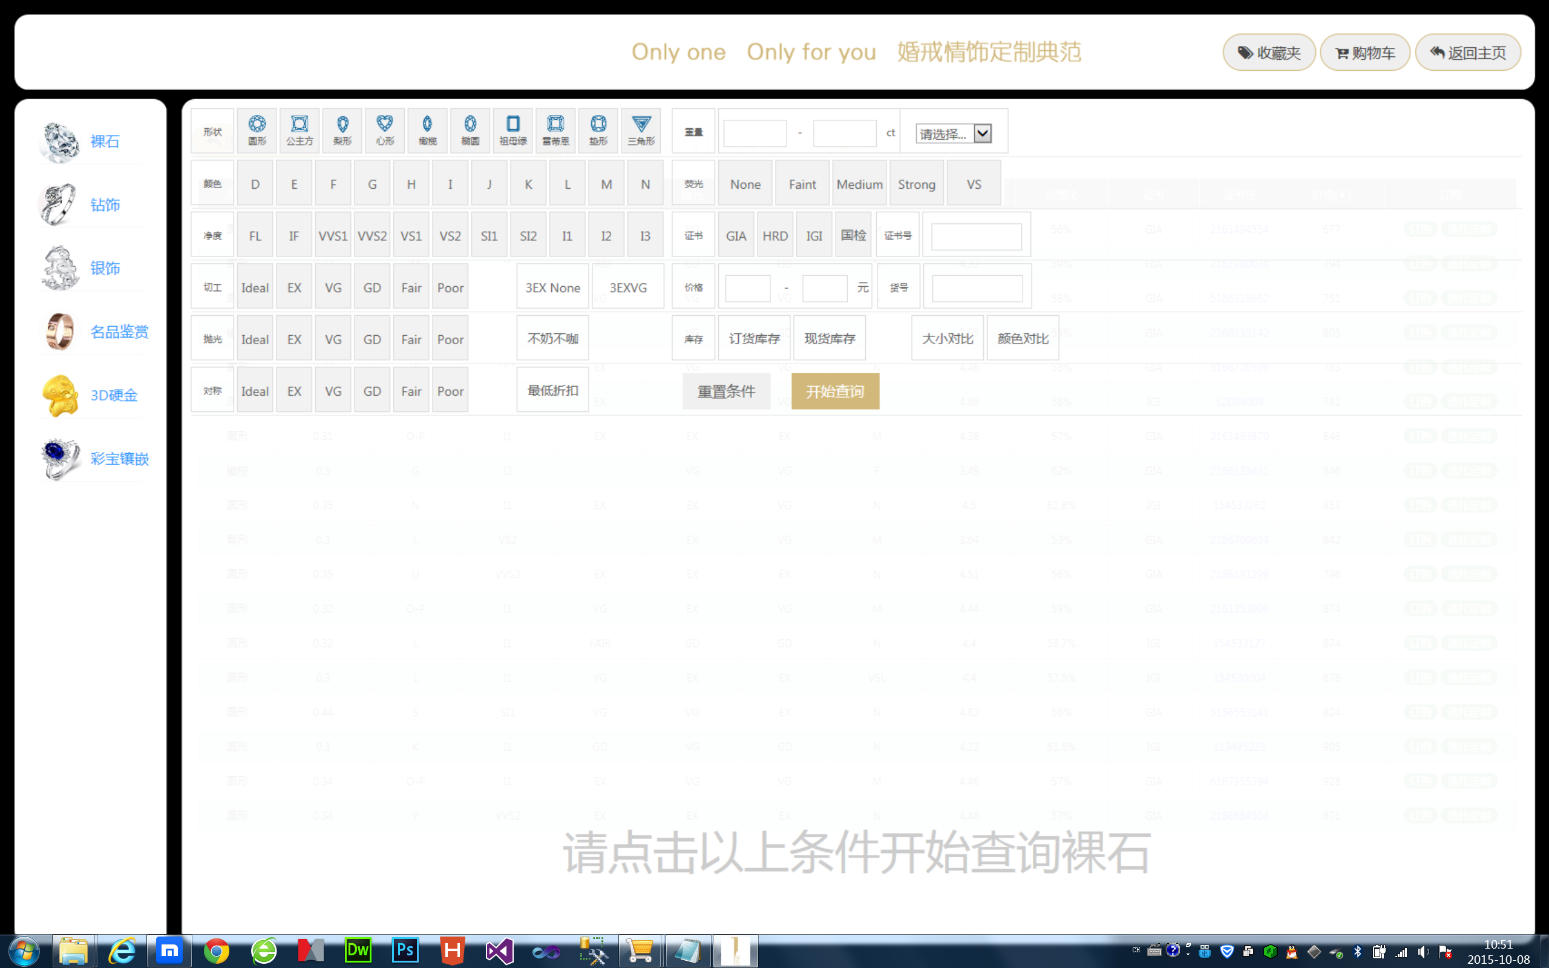The height and width of the screenshot is (968, 1549).
Task: Click the 货号 item number field
Action: pos(977,288)
